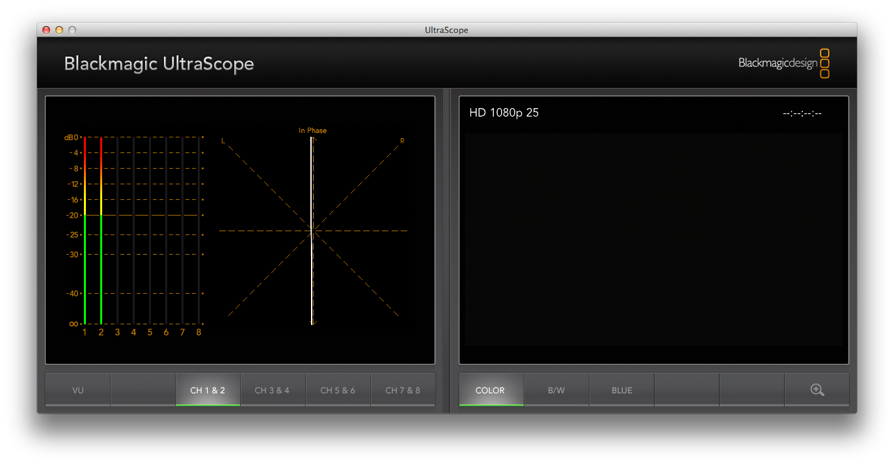Close the UltraScope window
The height and width of the screenshot is (465, 894).
click(46, 30)
